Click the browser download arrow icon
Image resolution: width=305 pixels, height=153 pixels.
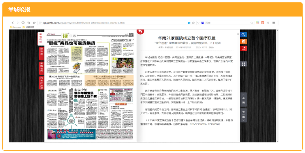coord(268,23)
